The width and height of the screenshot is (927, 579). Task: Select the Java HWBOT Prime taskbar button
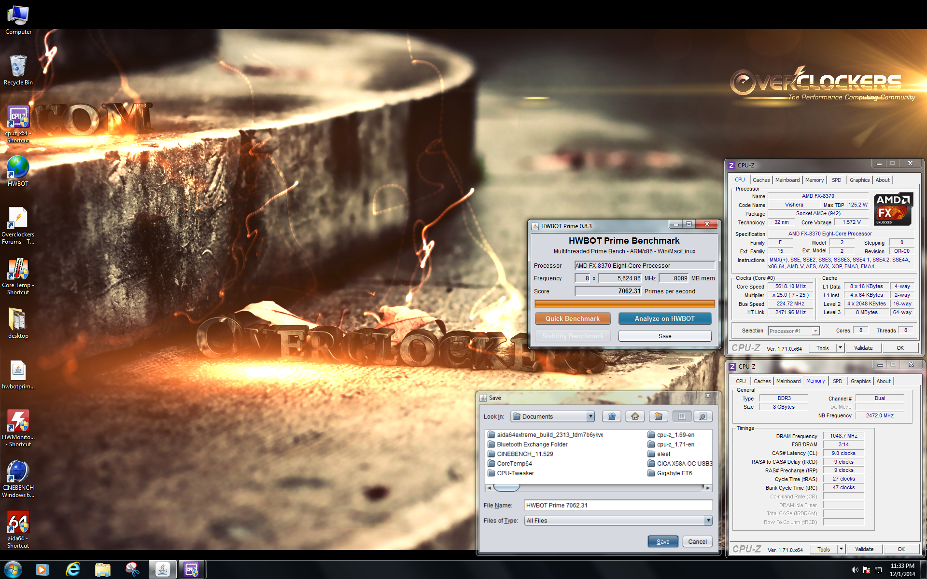pos(163,570)
